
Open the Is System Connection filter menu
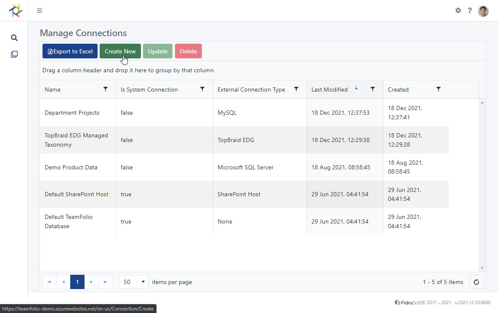point(202,89)
